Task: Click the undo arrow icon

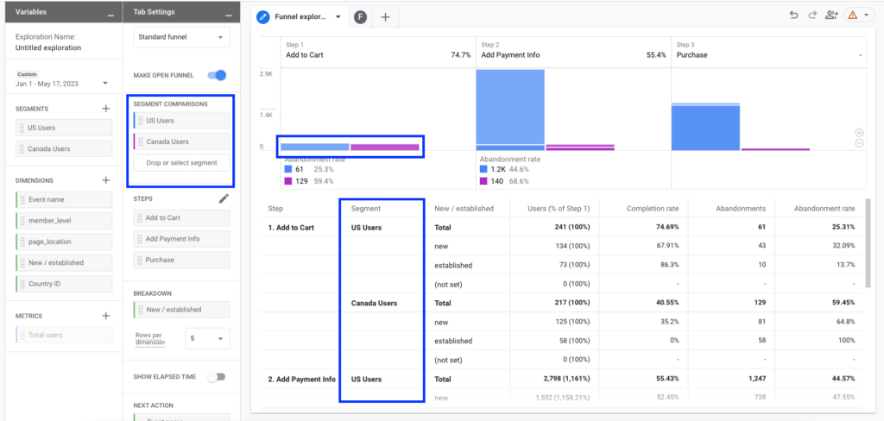Action: pyautogui.click(x=793, y=15)
